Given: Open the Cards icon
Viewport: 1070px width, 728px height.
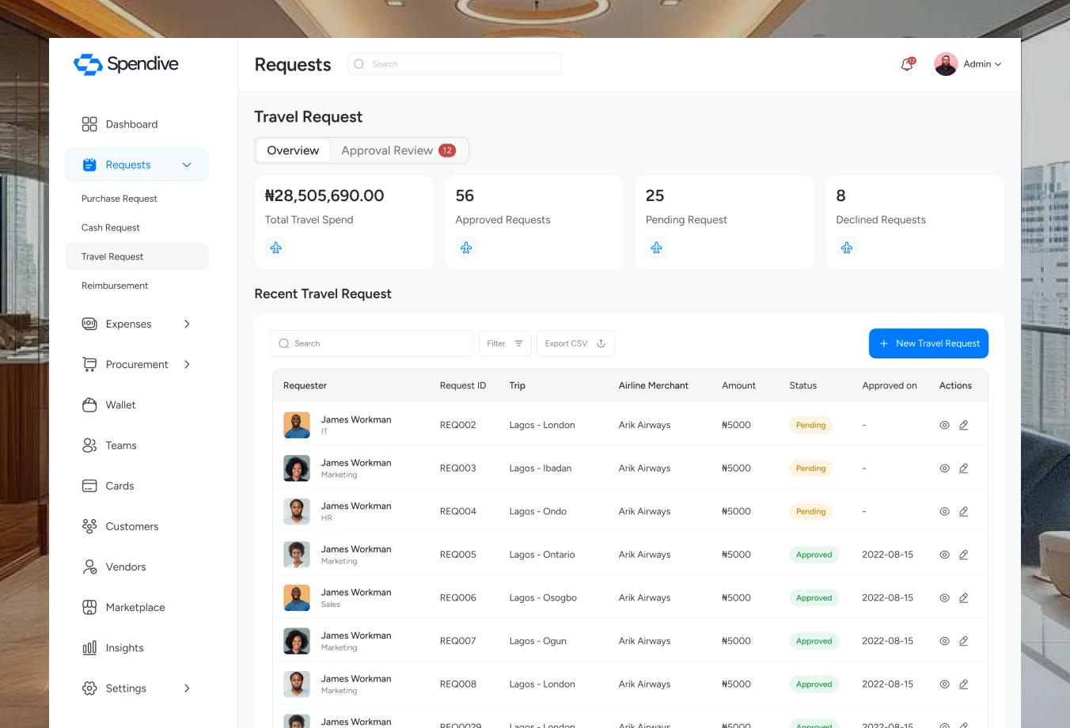Looking at the screenshot, I should tap(89, 486).
